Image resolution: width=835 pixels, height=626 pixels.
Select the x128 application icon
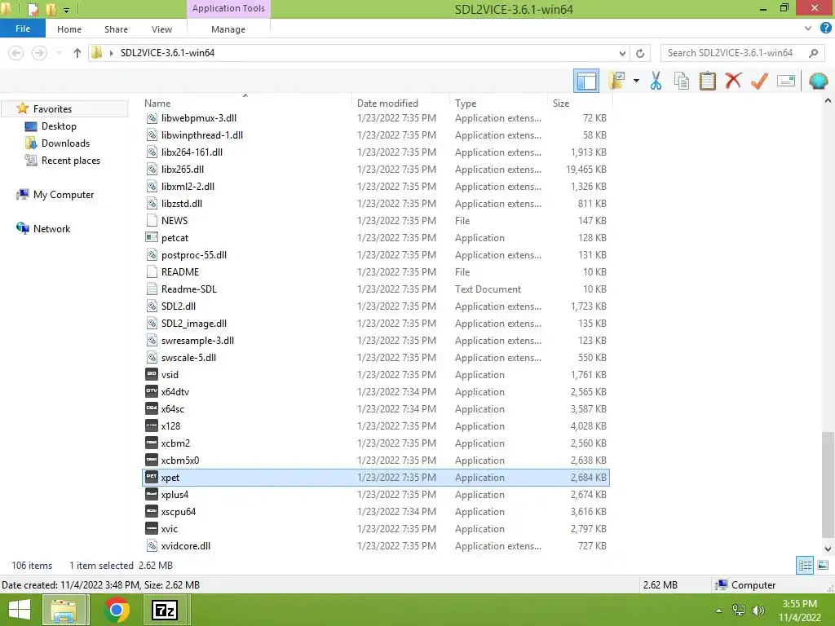(x=151, y=425)
